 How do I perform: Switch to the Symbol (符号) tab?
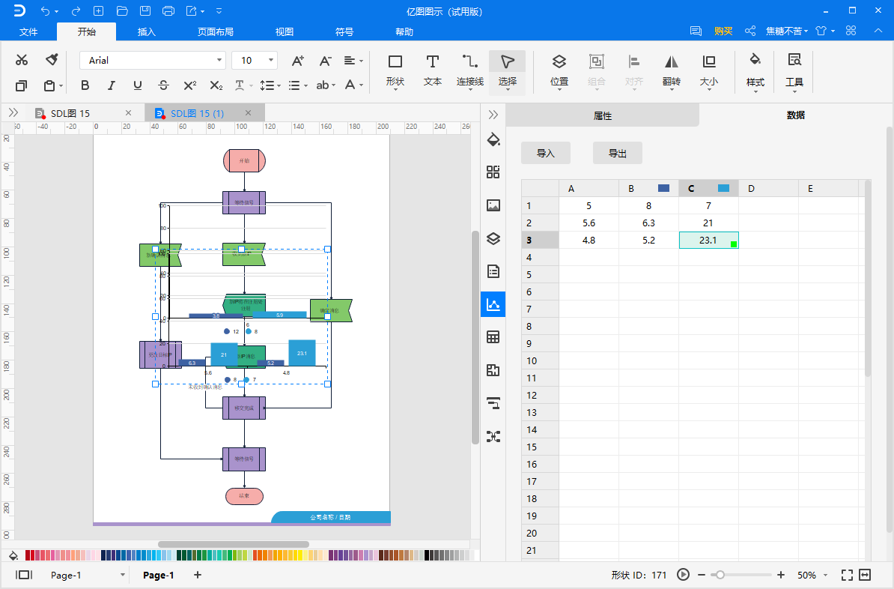[344, 31]
